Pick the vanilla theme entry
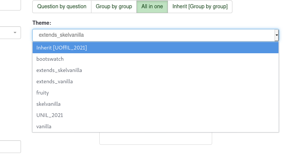The height and width of the screenshot is (162, 295). (x=156, y=126)
